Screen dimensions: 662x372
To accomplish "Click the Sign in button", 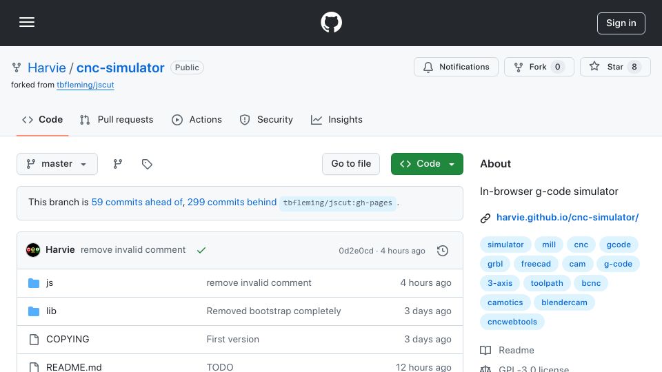I will click(621, 23).
